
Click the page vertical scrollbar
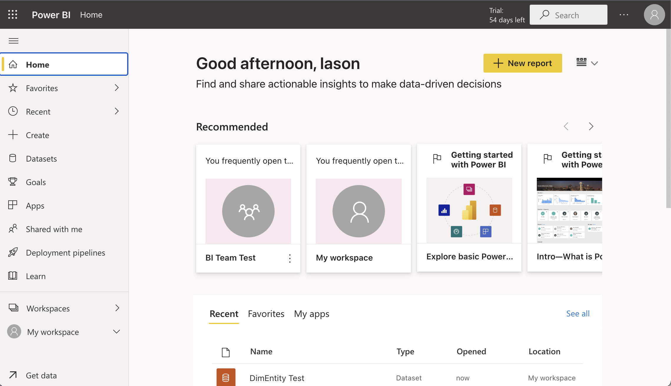pos(668,118)
